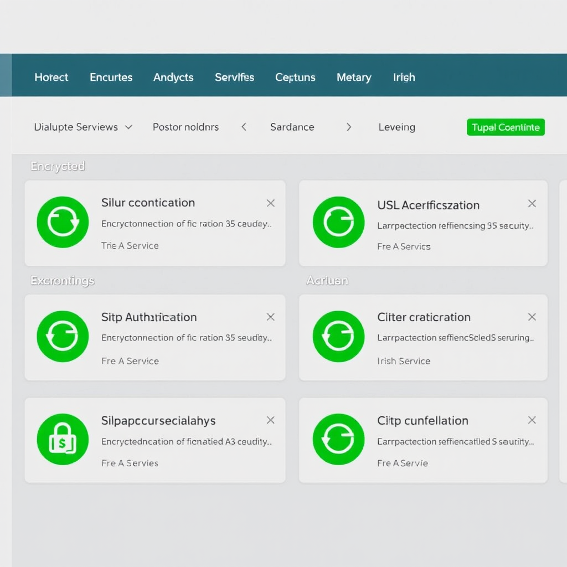Close the Silur ccontication card
This screenshot has width=567, height=567.
tap(270, 203)
